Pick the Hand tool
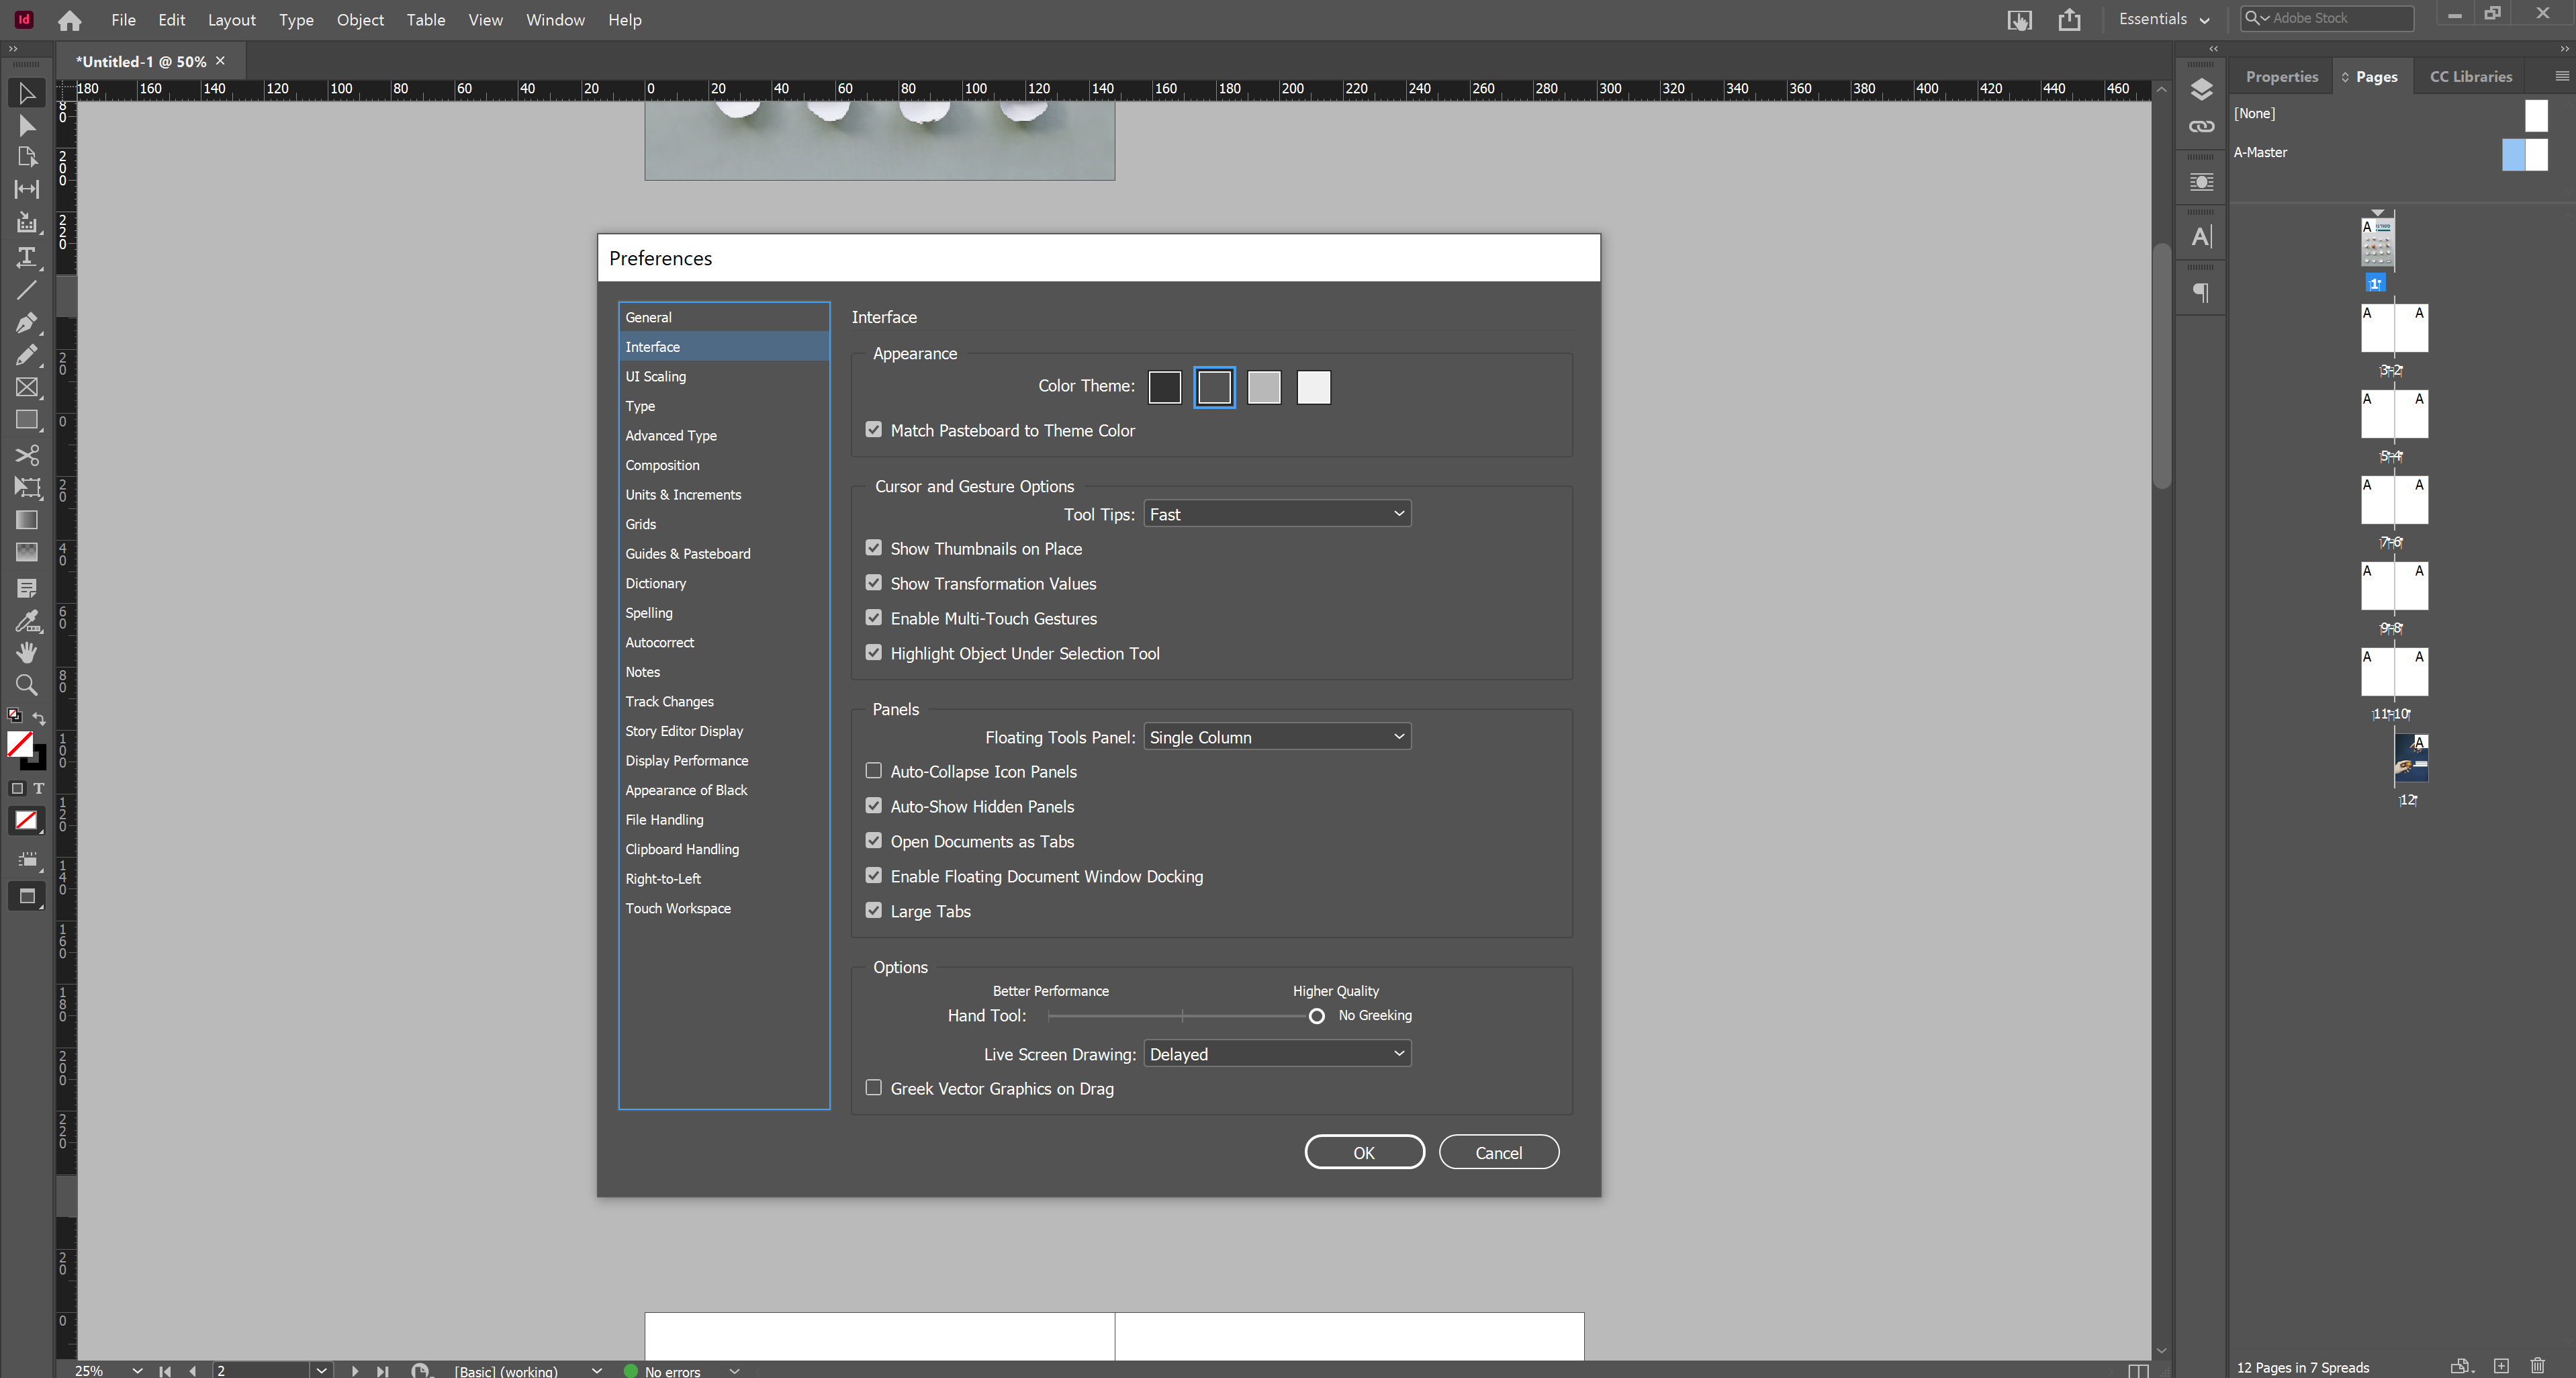 coord(26,652)
